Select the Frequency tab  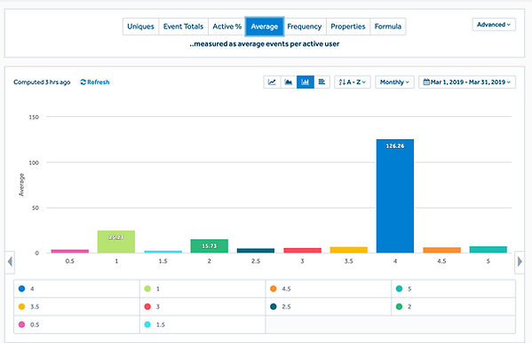point(305,27)
